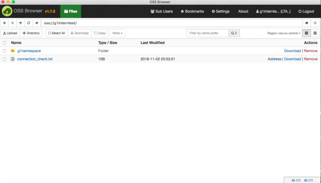The height and width of the screenshot is (183, 321).
Task: Click the g1namespace folder icon
Action: [13, 51]
